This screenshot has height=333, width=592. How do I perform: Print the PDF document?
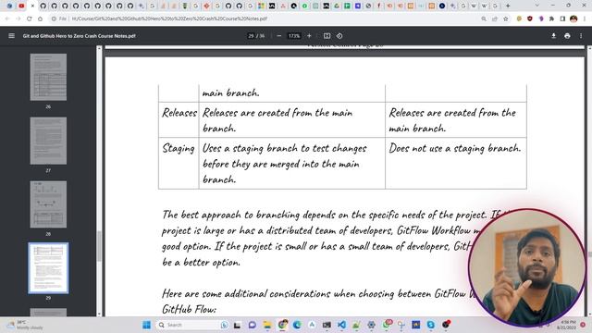[567, 36]
